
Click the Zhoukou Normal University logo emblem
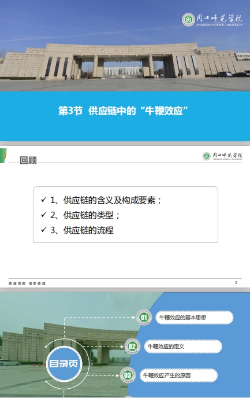coord(188,20)
